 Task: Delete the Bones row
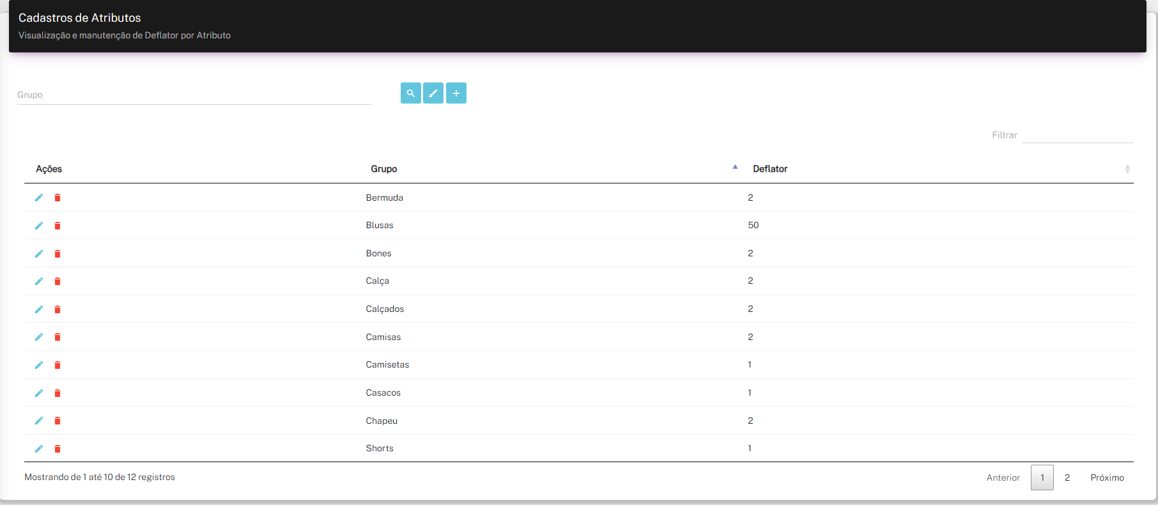pyautogui.click(x=58, y=254)
